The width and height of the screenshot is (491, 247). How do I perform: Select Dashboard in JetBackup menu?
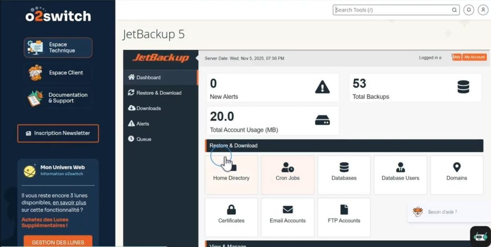click(160, 77)
